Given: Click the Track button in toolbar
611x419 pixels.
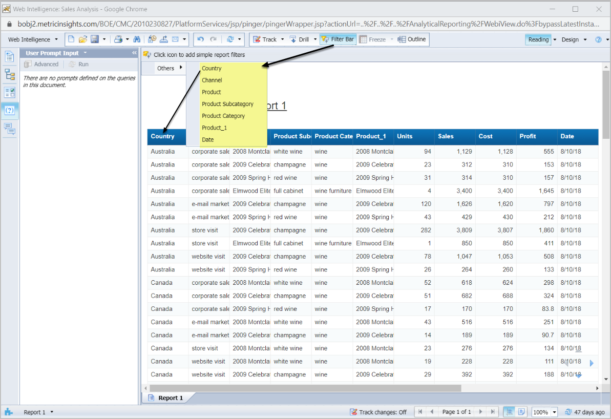Looking at the screenshot, I should (x=265, y=39).
